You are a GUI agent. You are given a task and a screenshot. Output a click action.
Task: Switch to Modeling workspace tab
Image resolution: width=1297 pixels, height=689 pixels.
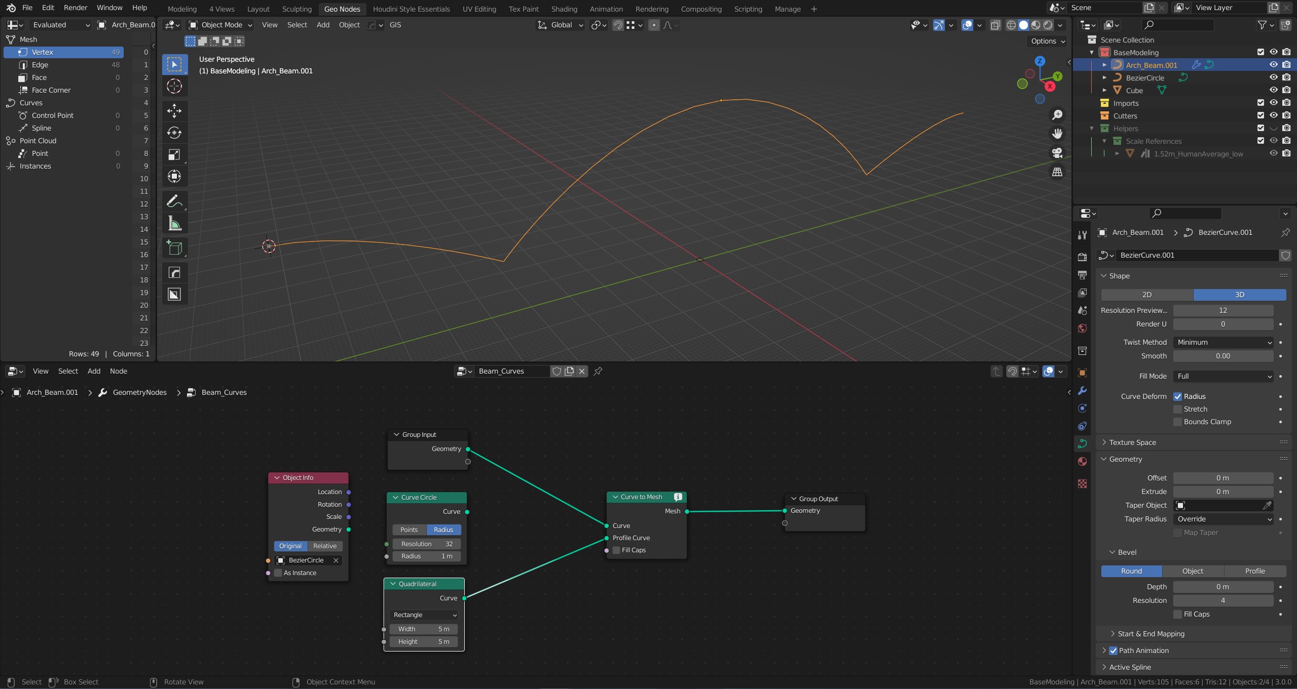[x=182, y=9]
